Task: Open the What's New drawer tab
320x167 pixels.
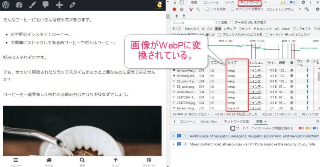Action: [x=208, y=122]
